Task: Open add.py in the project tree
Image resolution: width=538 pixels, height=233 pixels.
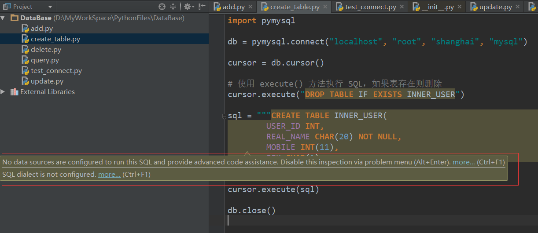Action: [x=42, y=29]
